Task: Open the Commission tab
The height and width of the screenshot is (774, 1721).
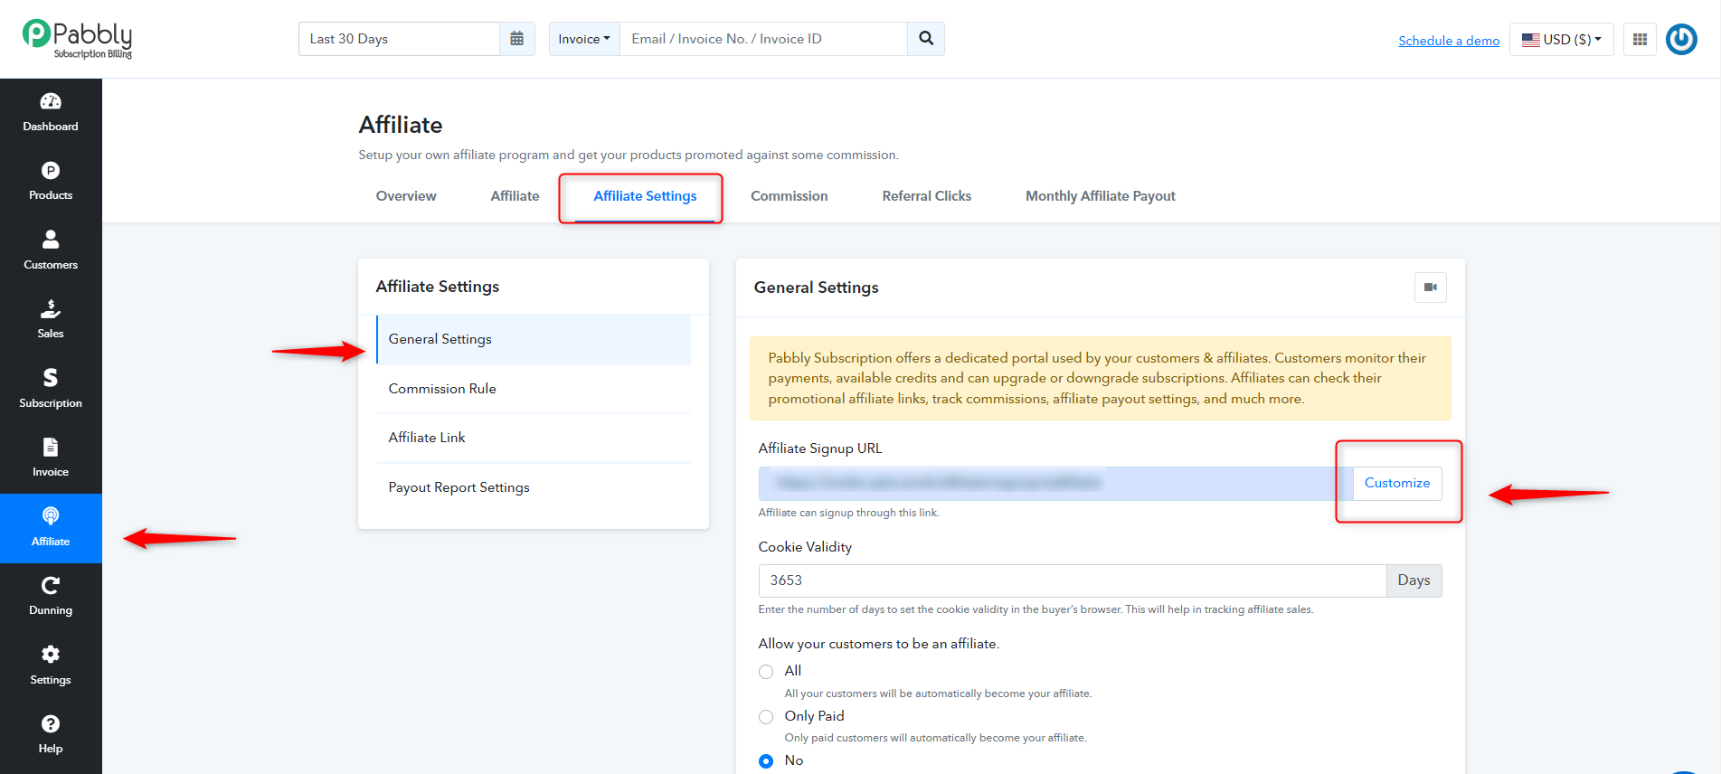Action: pyautogui.click(x=790, y=196)
